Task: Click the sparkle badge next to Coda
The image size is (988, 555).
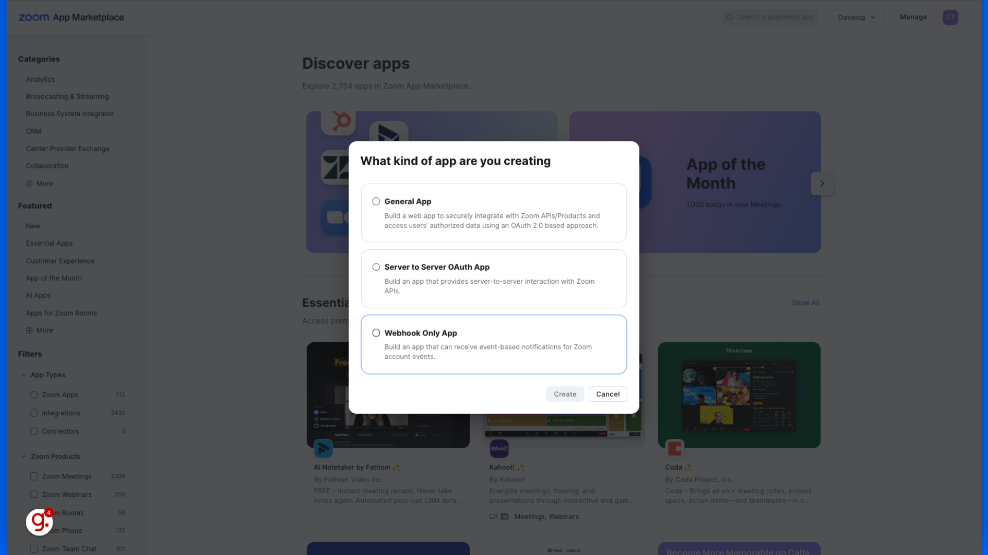Action: click(688, 468)
